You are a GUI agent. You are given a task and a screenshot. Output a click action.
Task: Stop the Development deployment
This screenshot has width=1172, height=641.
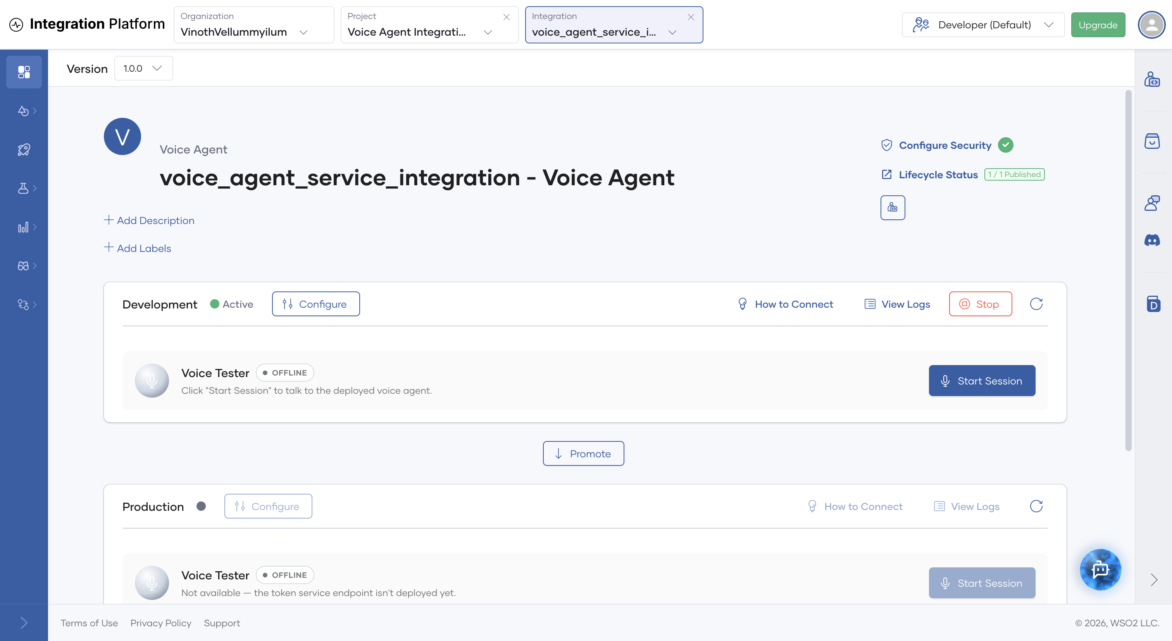[981, 304]
